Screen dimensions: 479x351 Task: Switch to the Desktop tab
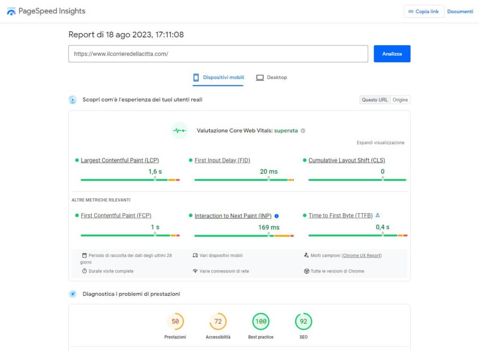(272, 78)
